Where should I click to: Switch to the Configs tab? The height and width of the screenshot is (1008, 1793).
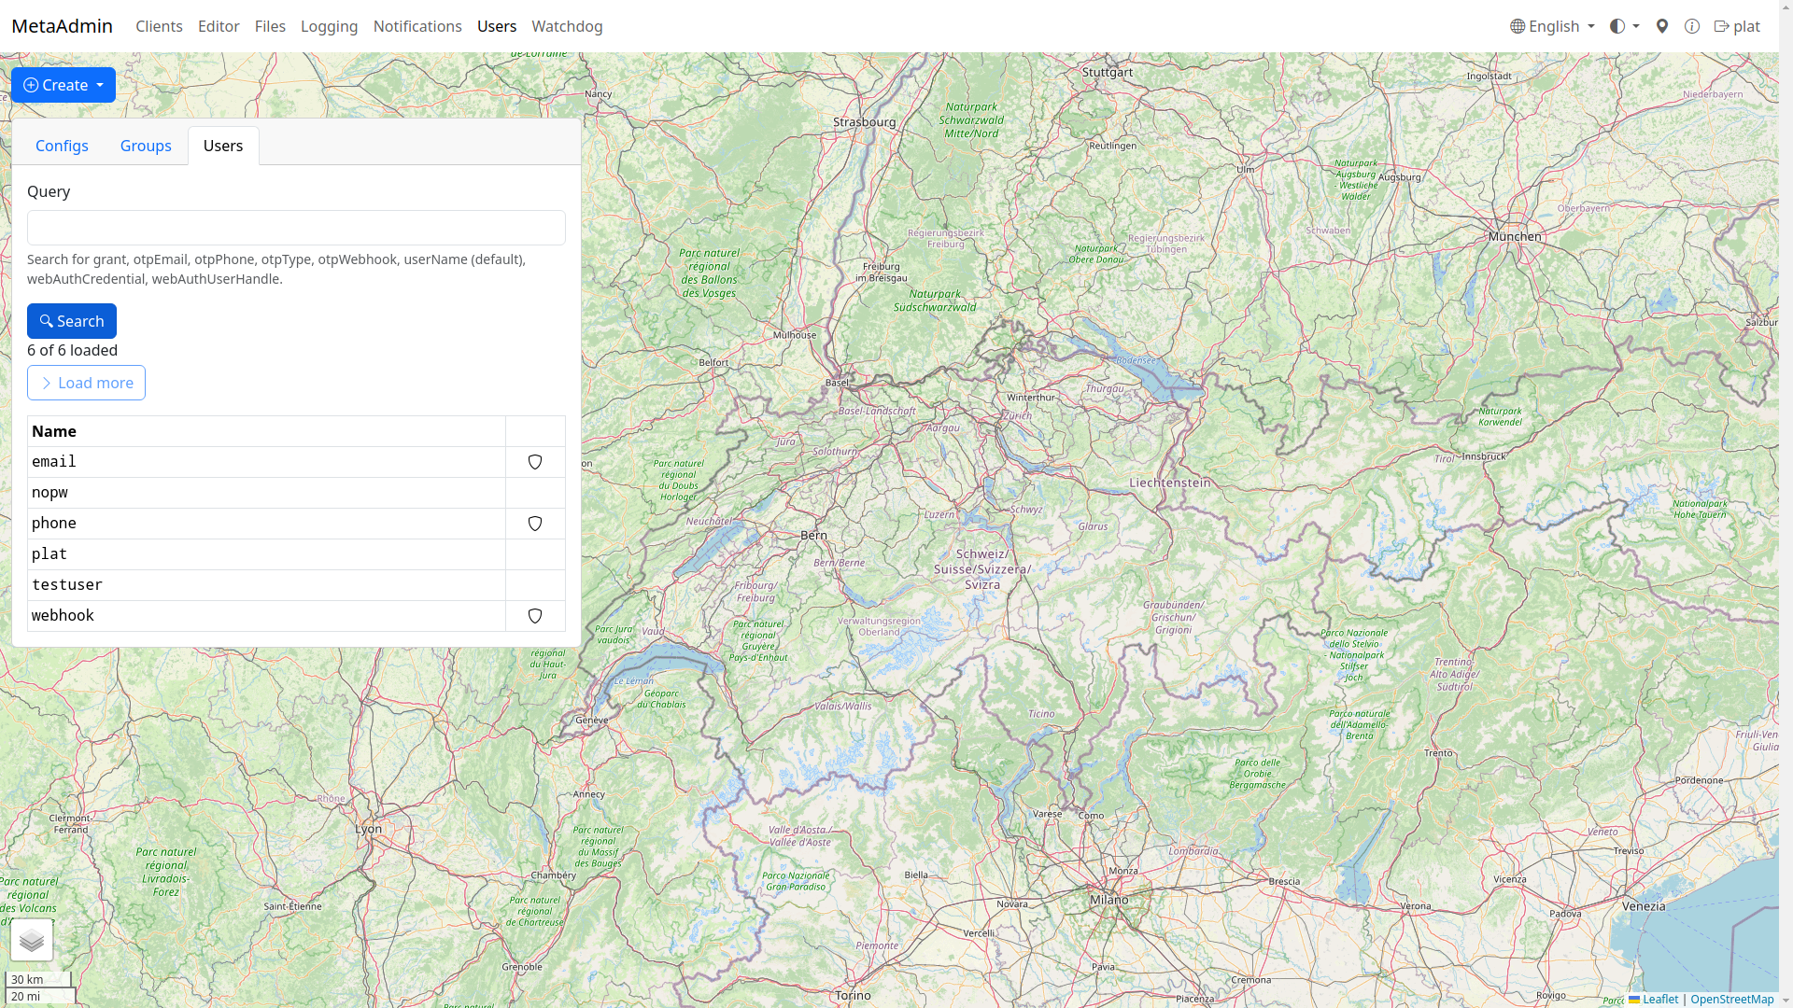click(62, 146)
